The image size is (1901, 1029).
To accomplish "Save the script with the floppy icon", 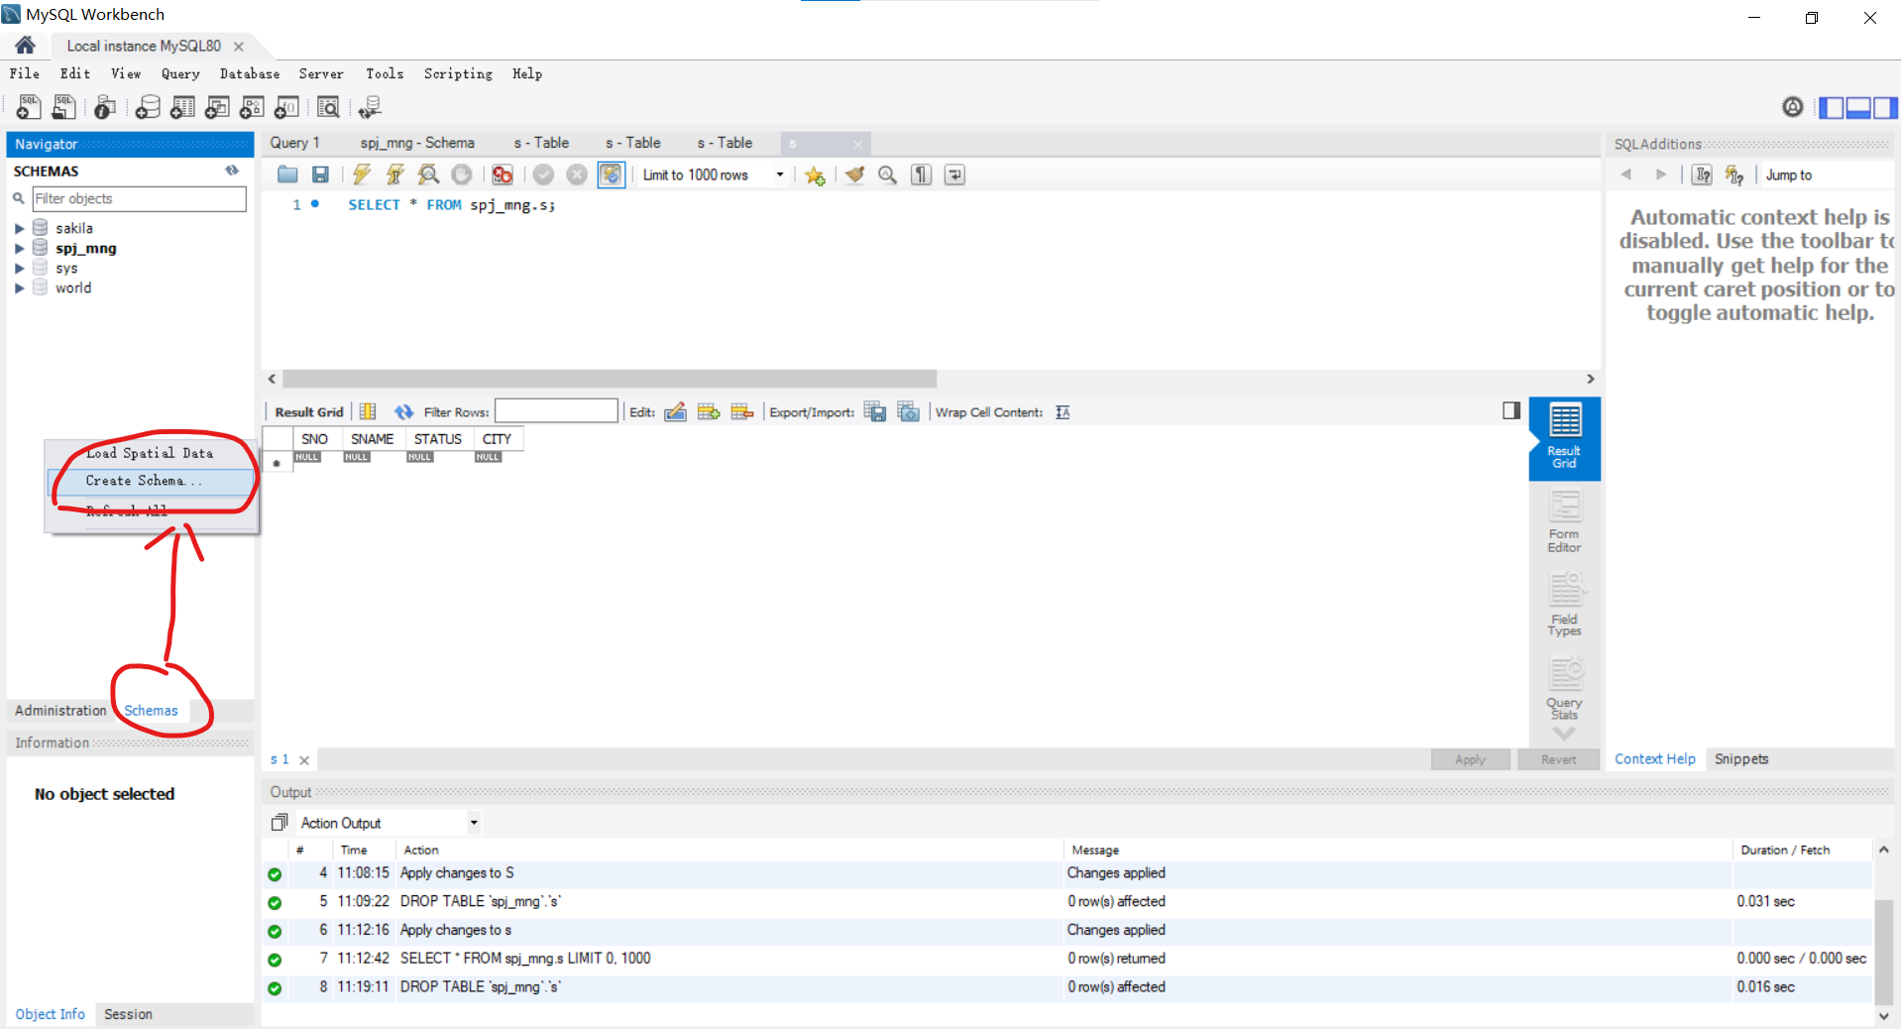I will click(320, 175).
